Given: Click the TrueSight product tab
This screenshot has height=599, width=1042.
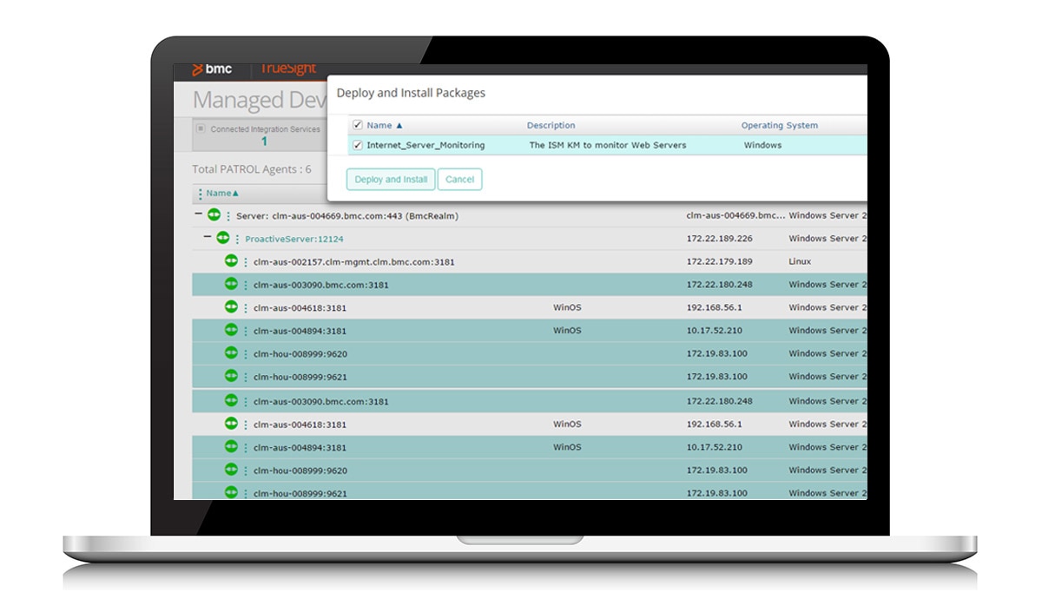Looking at the screenshot, I should coord(288,69).
